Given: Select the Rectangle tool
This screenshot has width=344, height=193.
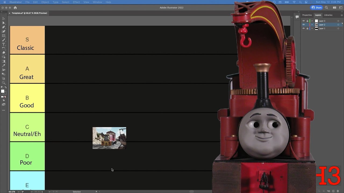Looking at the screenshot, I should (3, 36).
